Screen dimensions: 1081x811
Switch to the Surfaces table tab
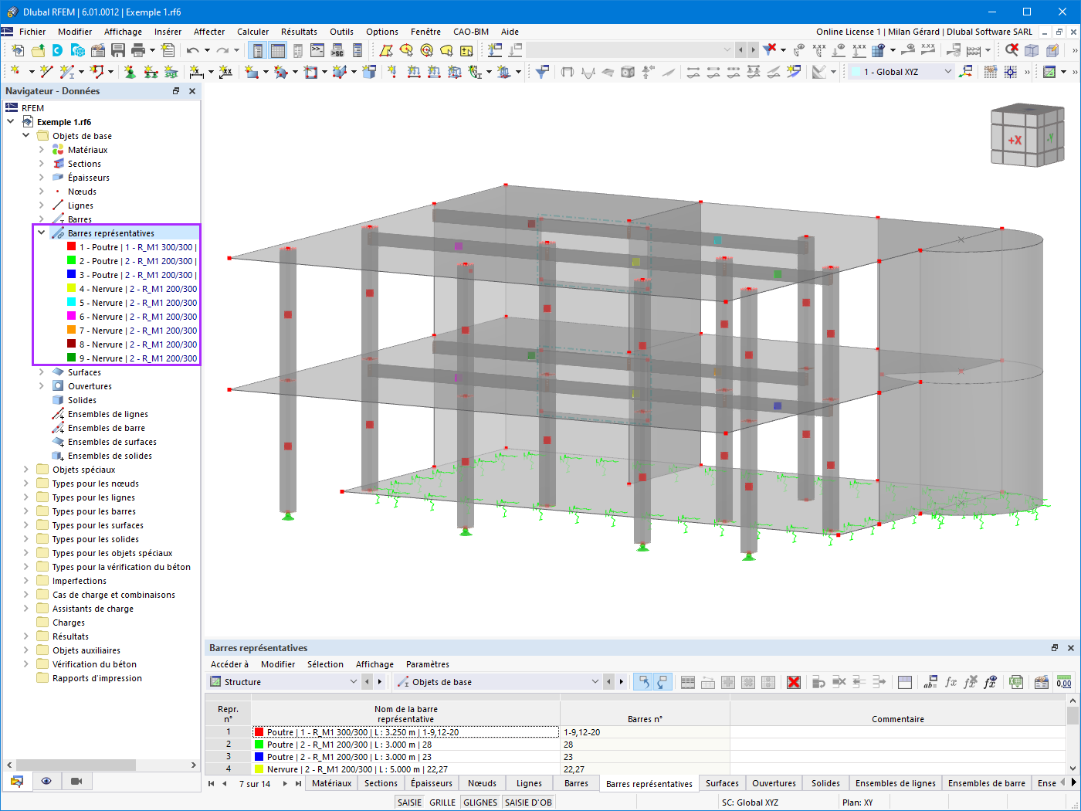click(x=722, y=783)
